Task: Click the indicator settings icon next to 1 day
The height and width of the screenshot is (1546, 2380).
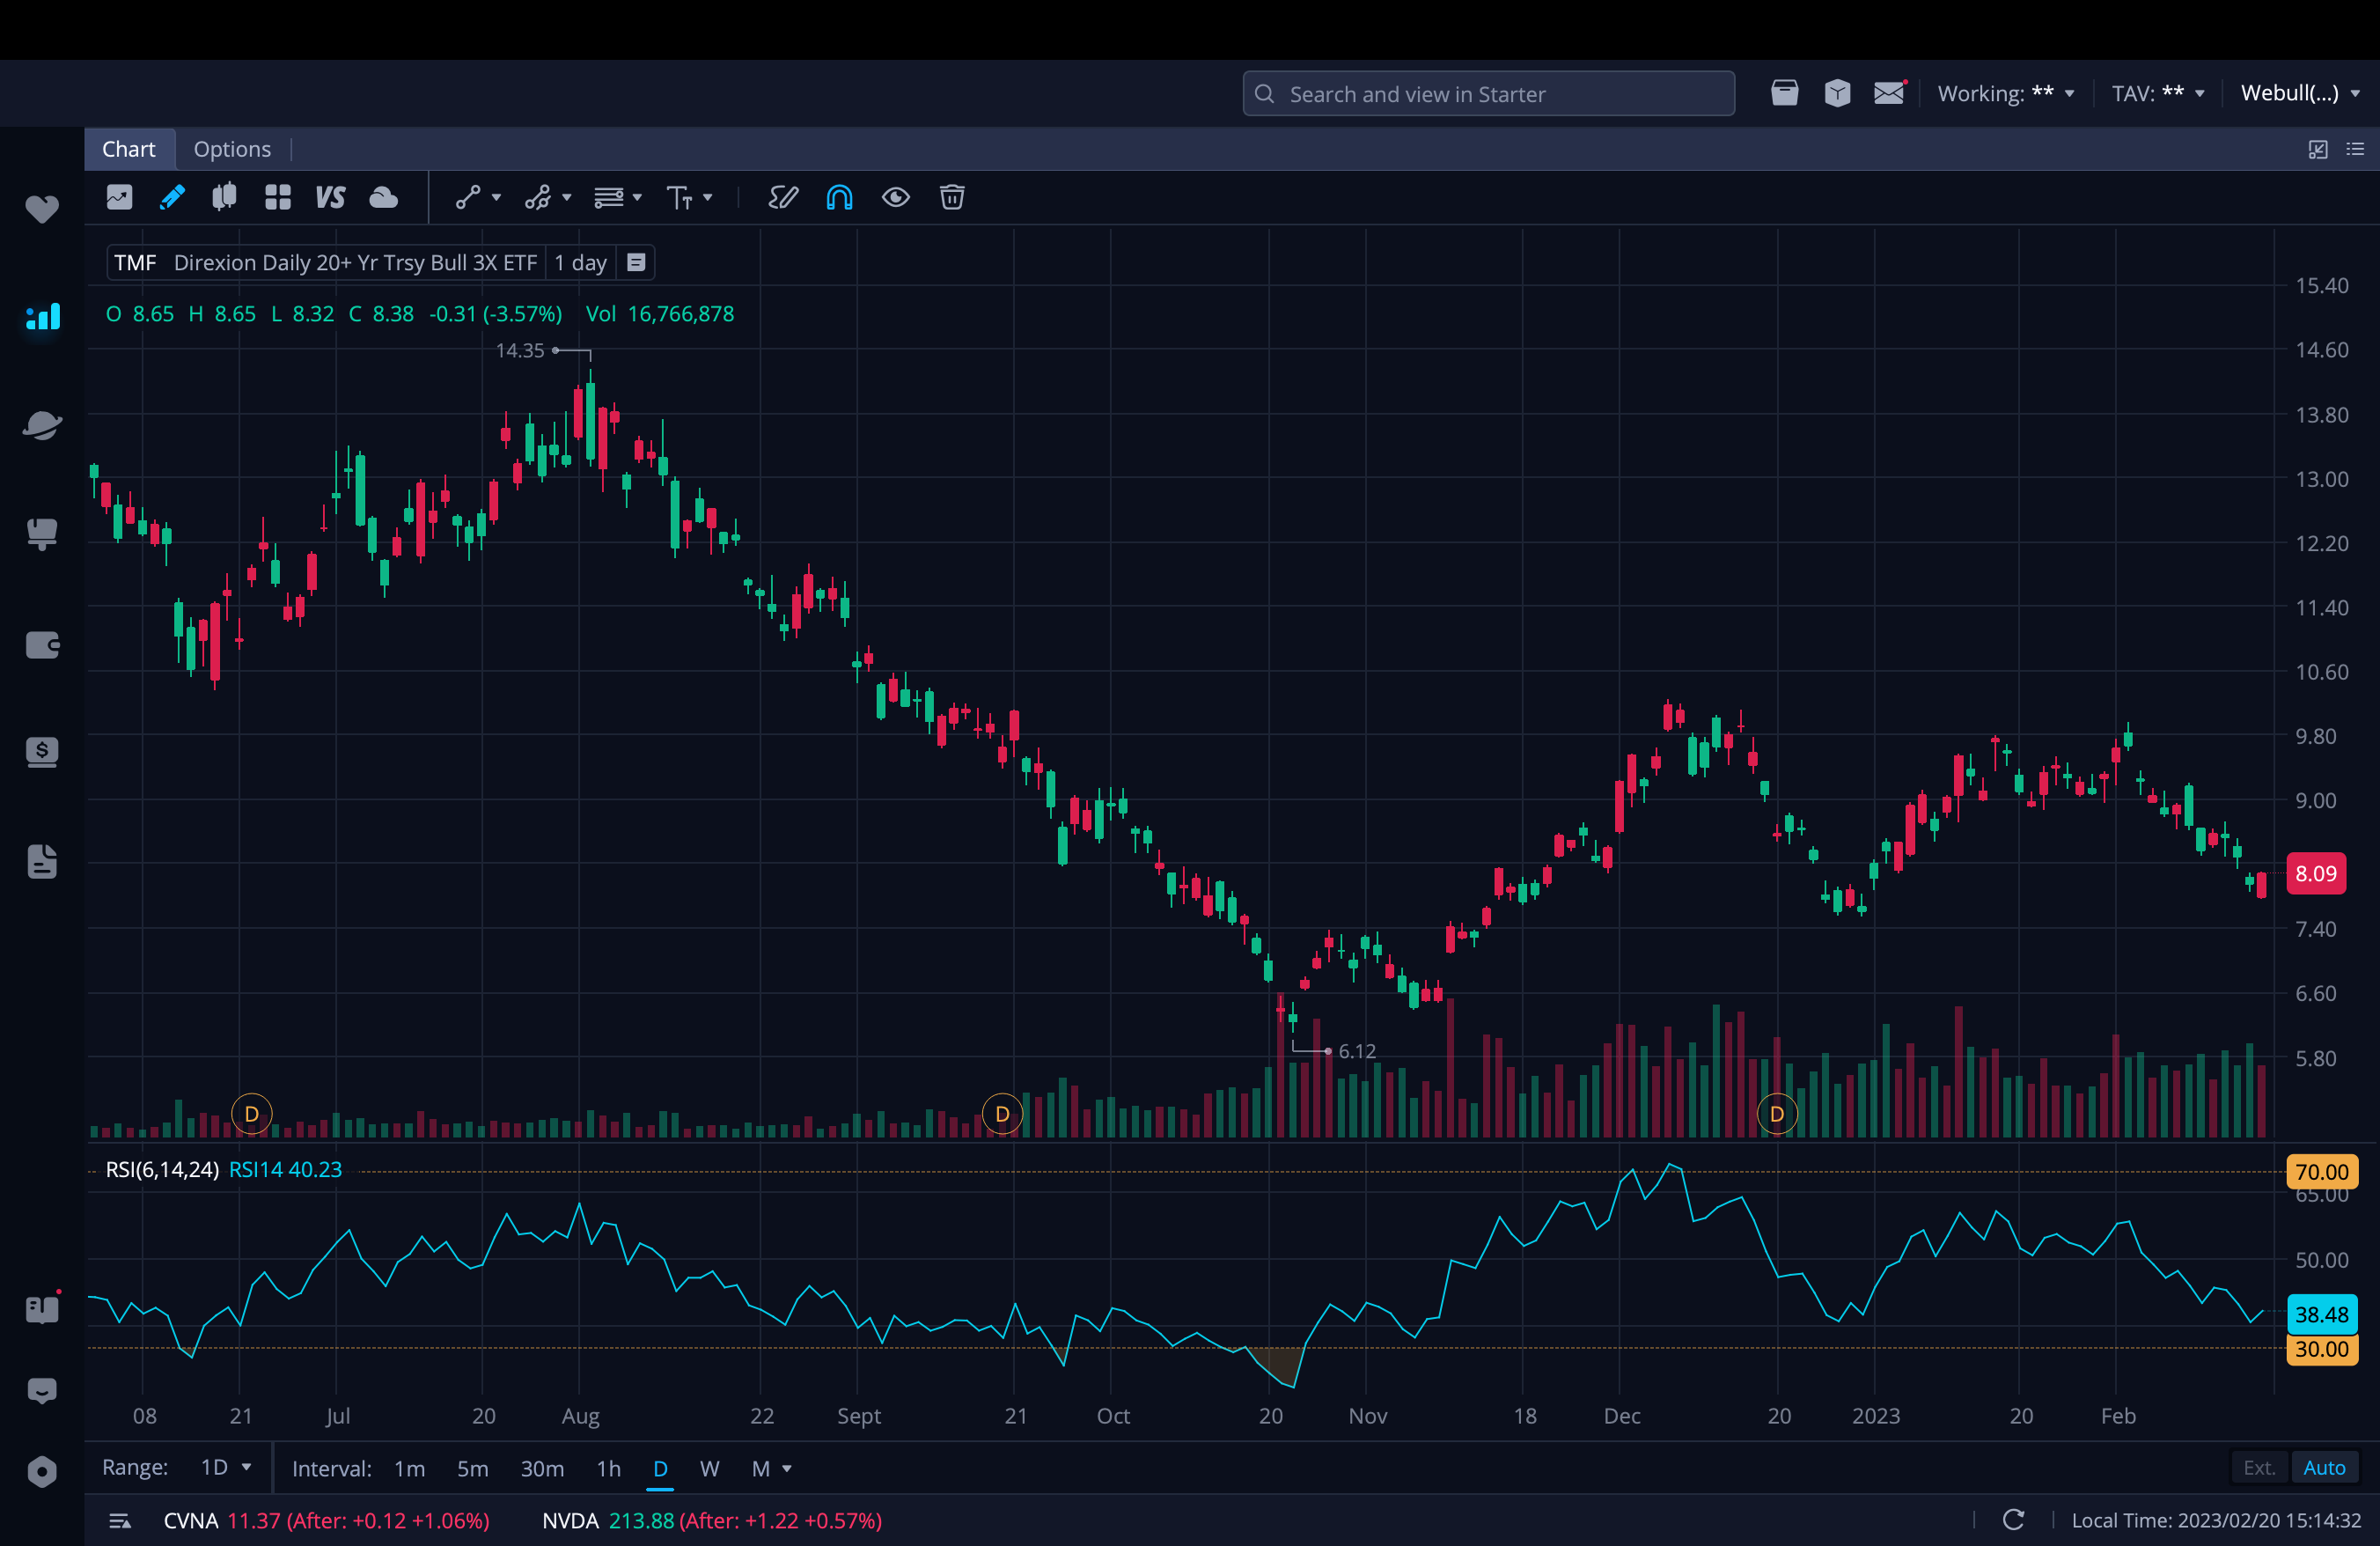Action: tap(636, 263)
